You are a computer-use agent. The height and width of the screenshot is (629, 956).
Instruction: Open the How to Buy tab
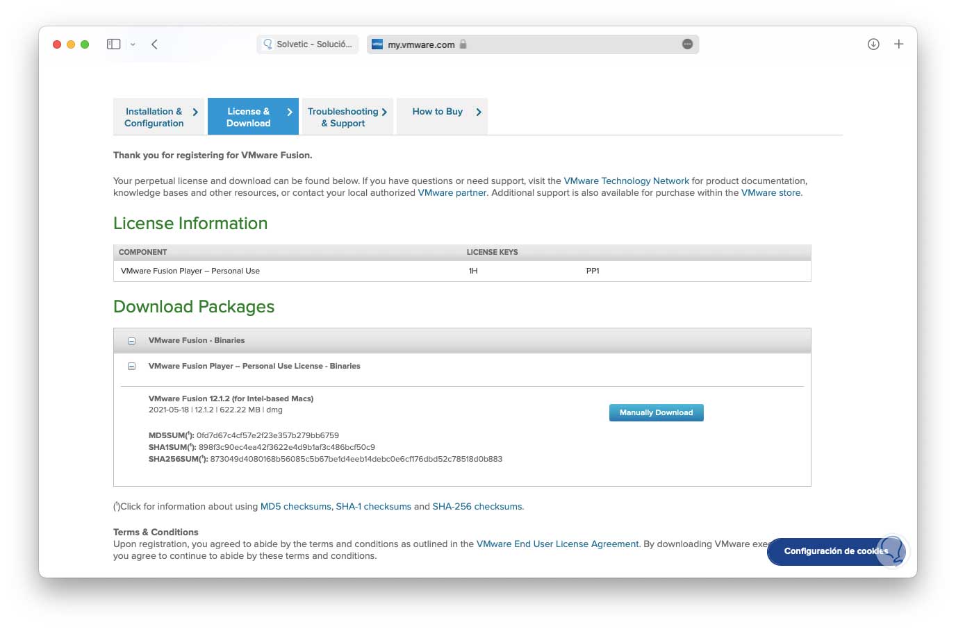click(x=442, y=117)
